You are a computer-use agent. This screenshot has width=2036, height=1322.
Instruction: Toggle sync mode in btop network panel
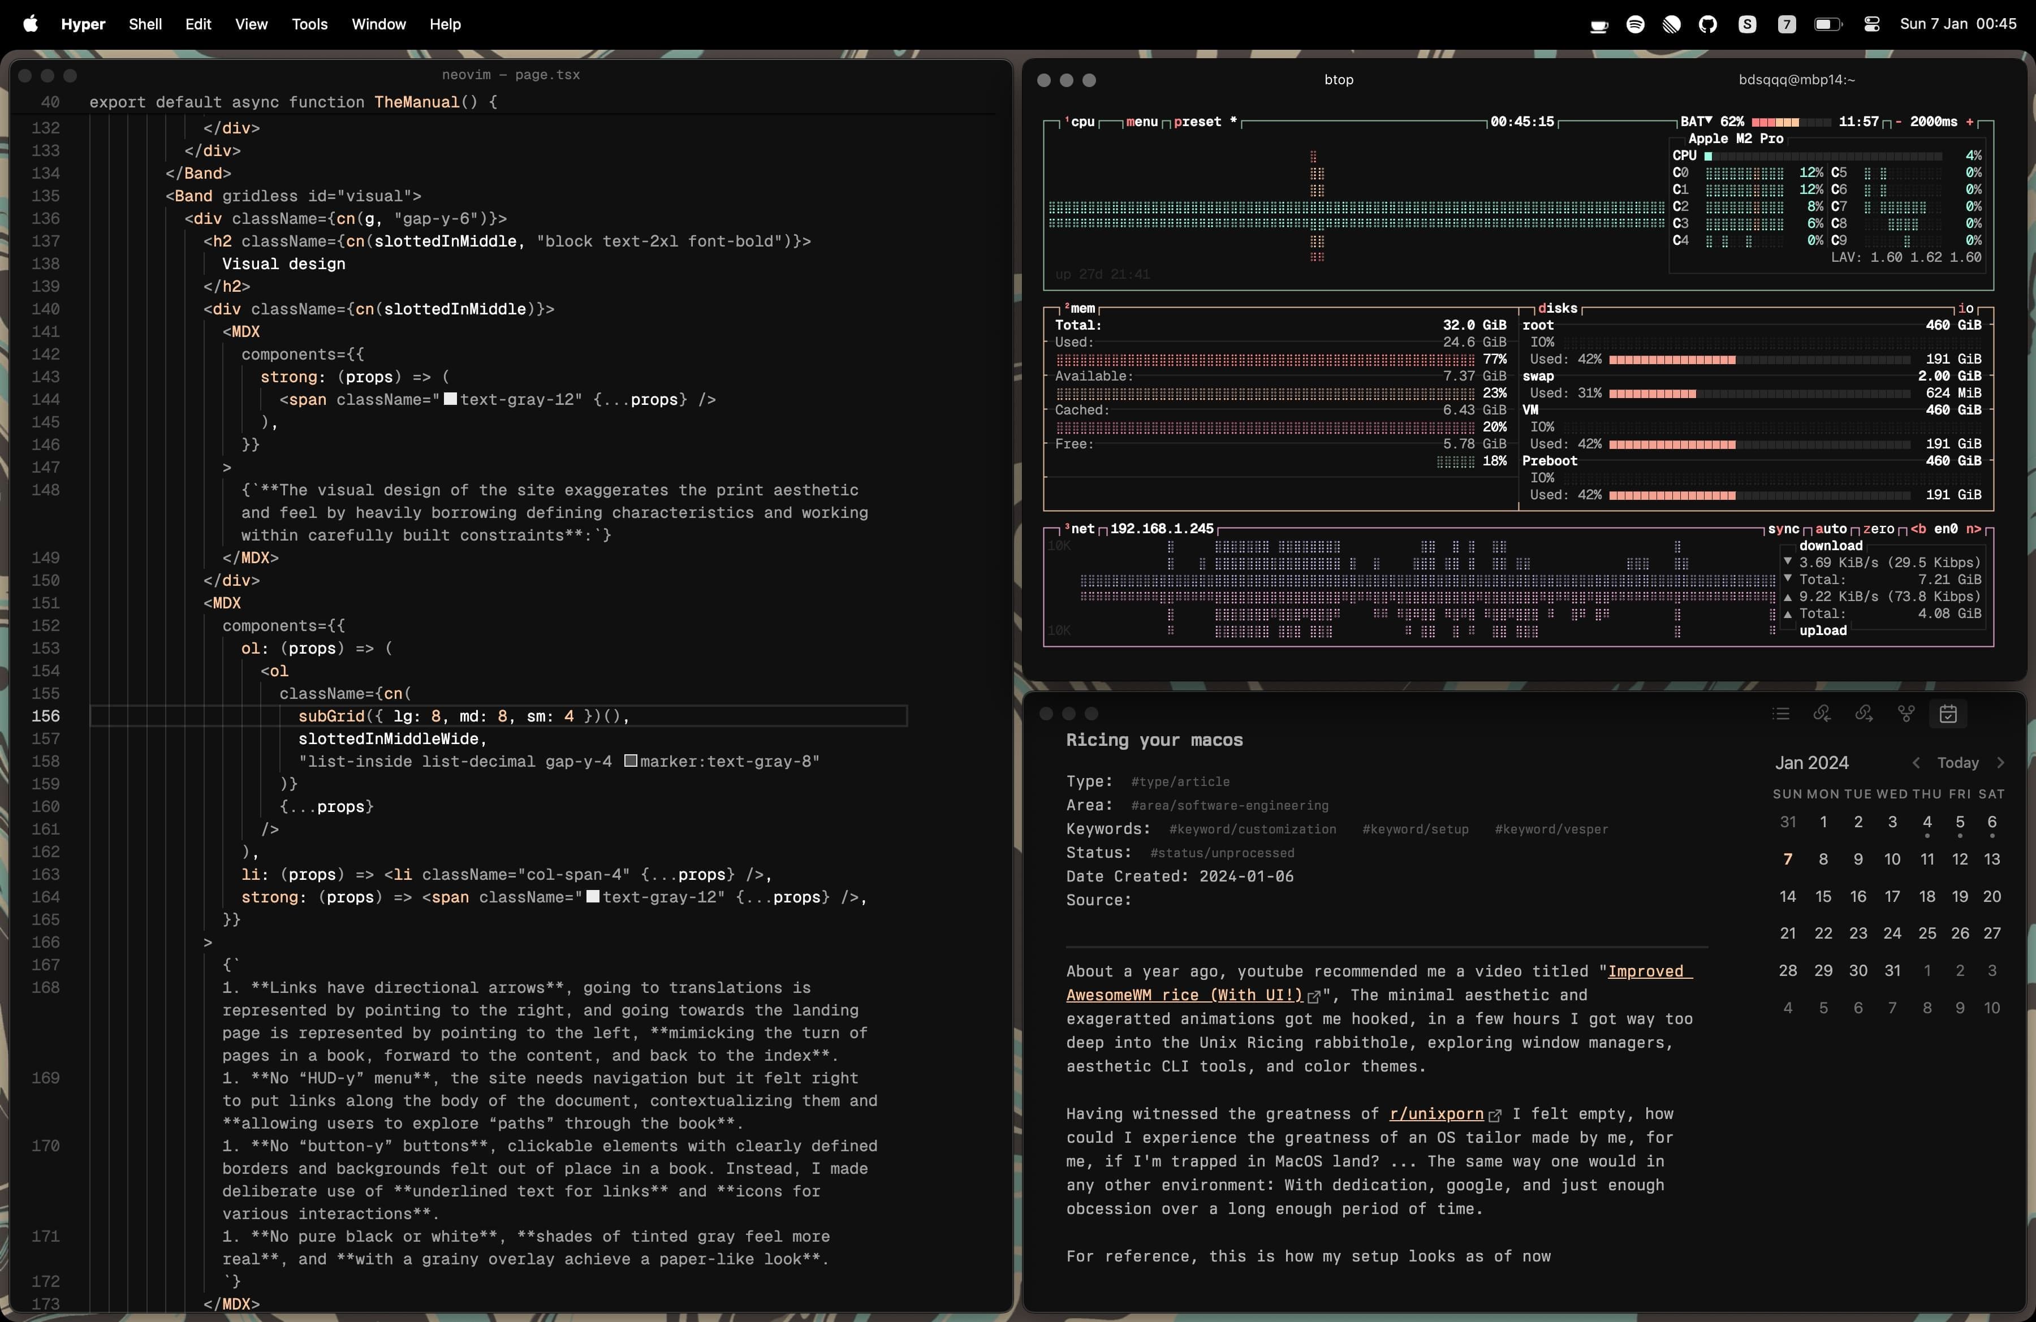point(1785,529)
